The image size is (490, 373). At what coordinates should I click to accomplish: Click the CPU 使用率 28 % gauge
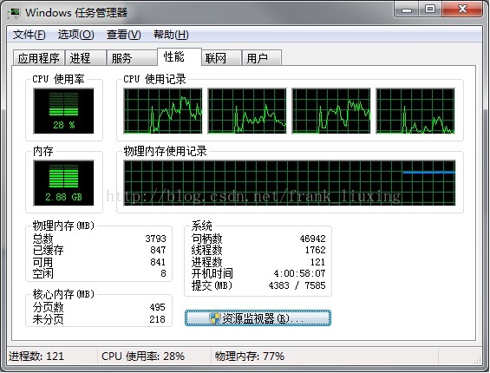64,111
